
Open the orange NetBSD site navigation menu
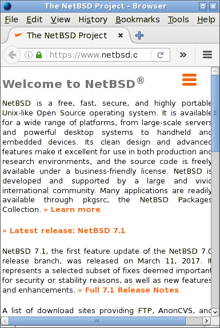click(x=189, y=79)
